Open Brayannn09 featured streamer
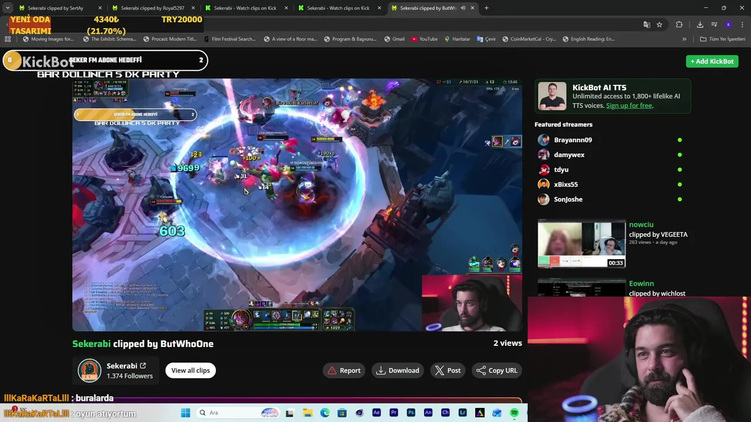751x422 pixels. tap(573, 140)
